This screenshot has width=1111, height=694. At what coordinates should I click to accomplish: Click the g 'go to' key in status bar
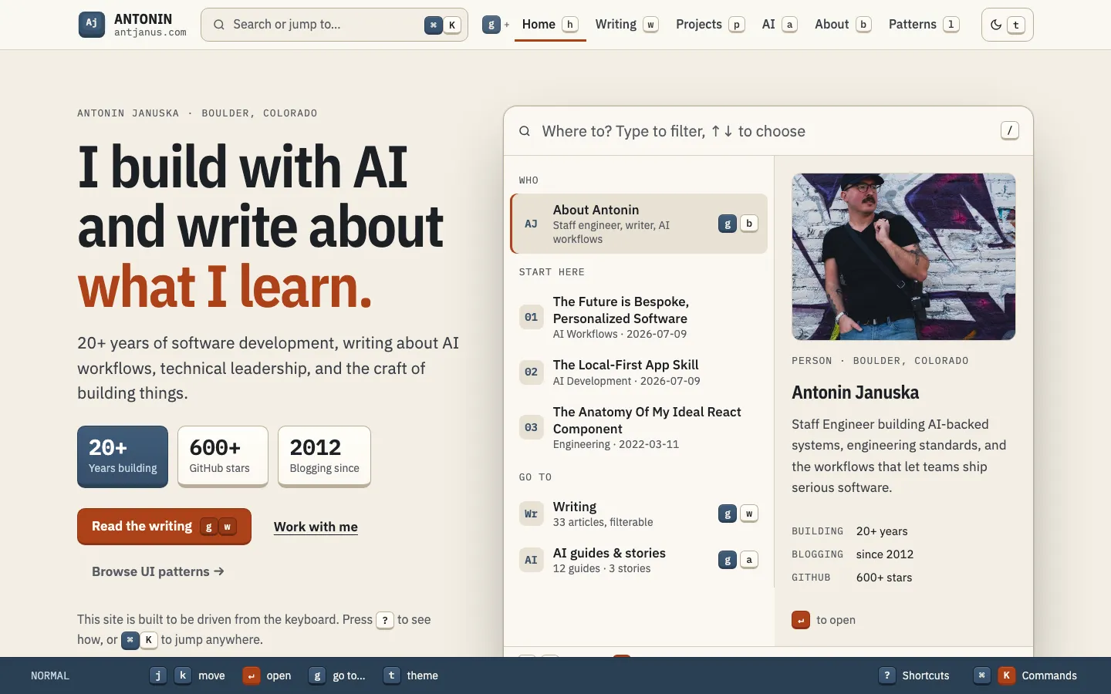[317, 675]
